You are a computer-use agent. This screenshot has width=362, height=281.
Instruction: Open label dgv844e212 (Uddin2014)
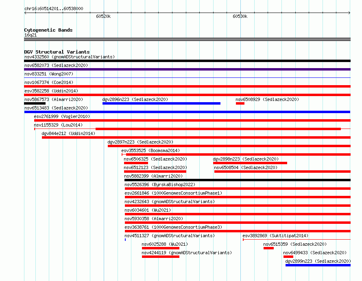point(68,133)
